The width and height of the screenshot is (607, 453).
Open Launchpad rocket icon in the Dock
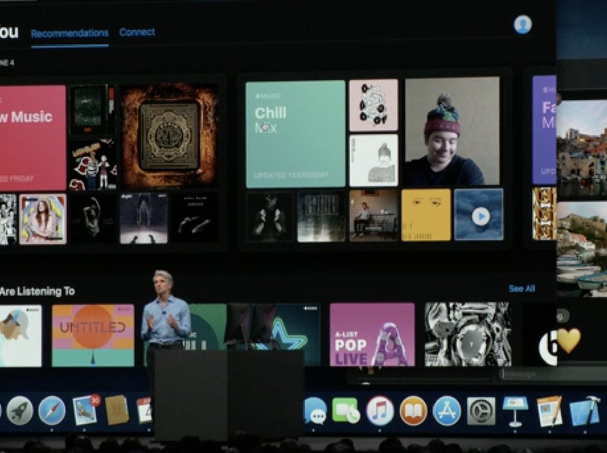click(x=20, y=411)
